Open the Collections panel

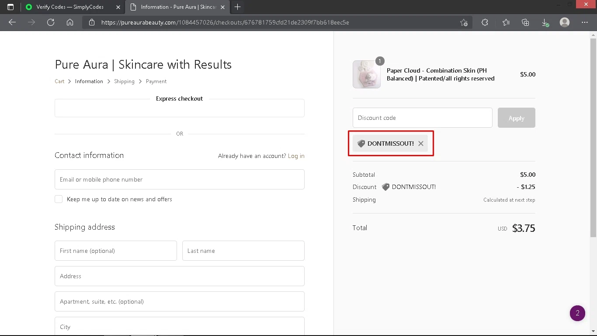coord(525,22)
